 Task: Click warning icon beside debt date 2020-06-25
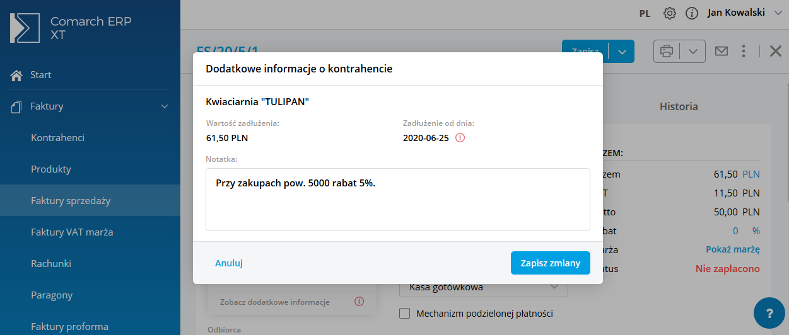click(460, 138)
